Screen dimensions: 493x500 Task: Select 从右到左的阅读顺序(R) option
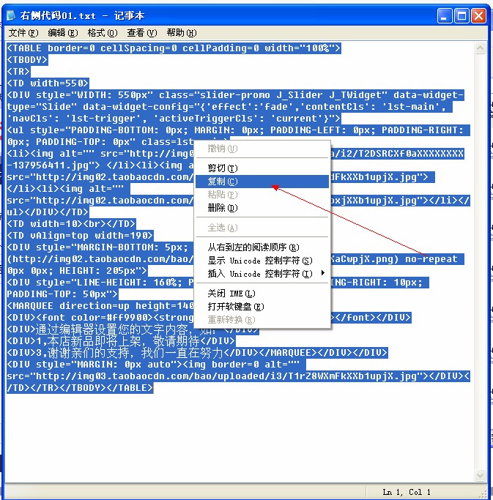pos(262,247)
